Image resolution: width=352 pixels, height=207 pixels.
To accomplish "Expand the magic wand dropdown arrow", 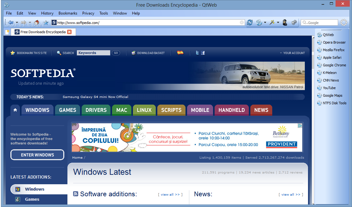I will 278,22.
